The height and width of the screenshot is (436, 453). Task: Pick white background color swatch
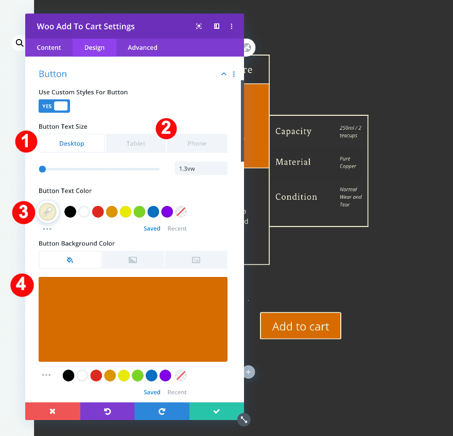82,376
